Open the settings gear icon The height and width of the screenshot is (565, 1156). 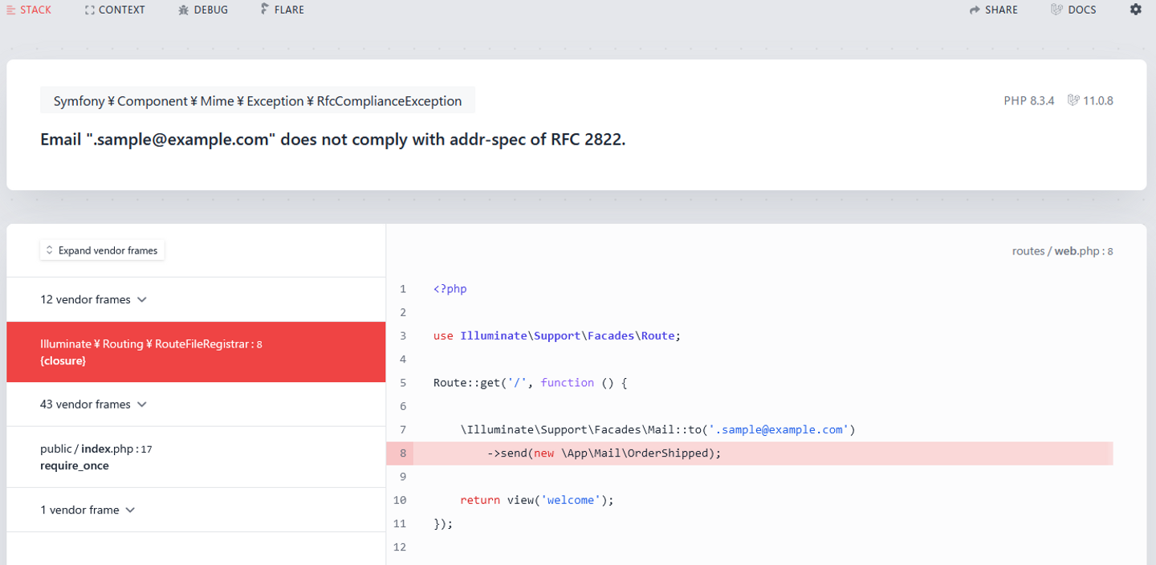[1135, 10]
